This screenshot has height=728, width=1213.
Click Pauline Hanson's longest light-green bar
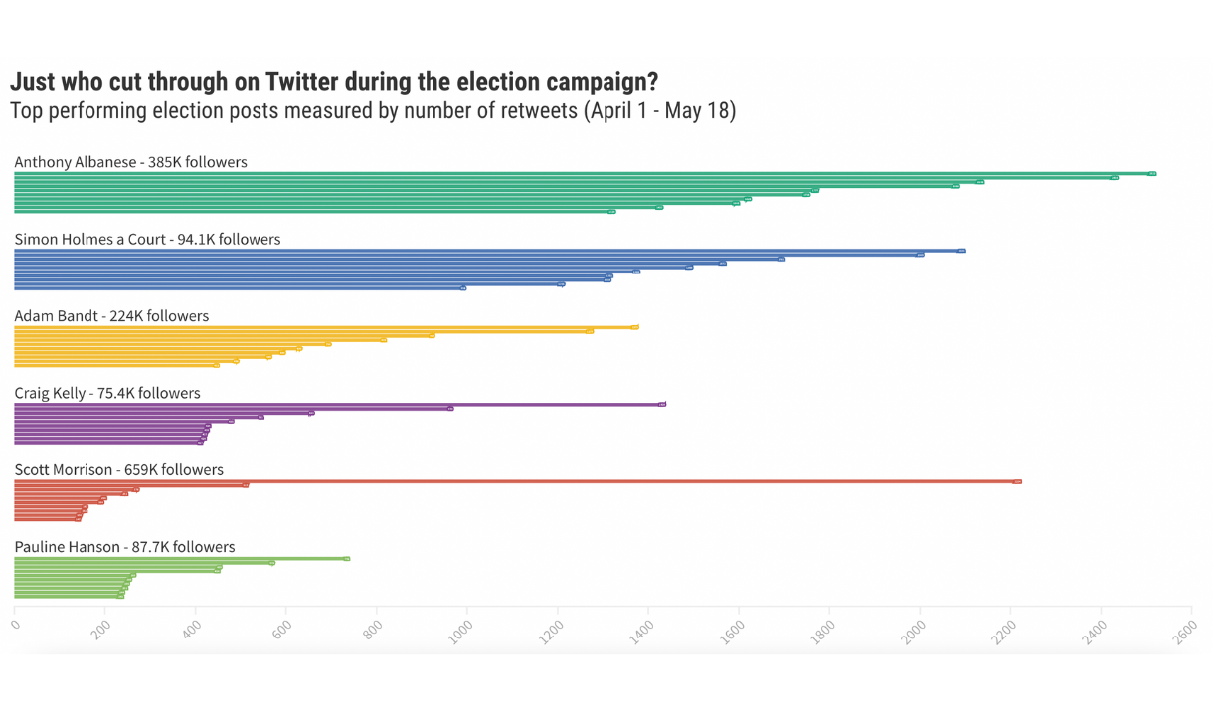click(179, 559)
